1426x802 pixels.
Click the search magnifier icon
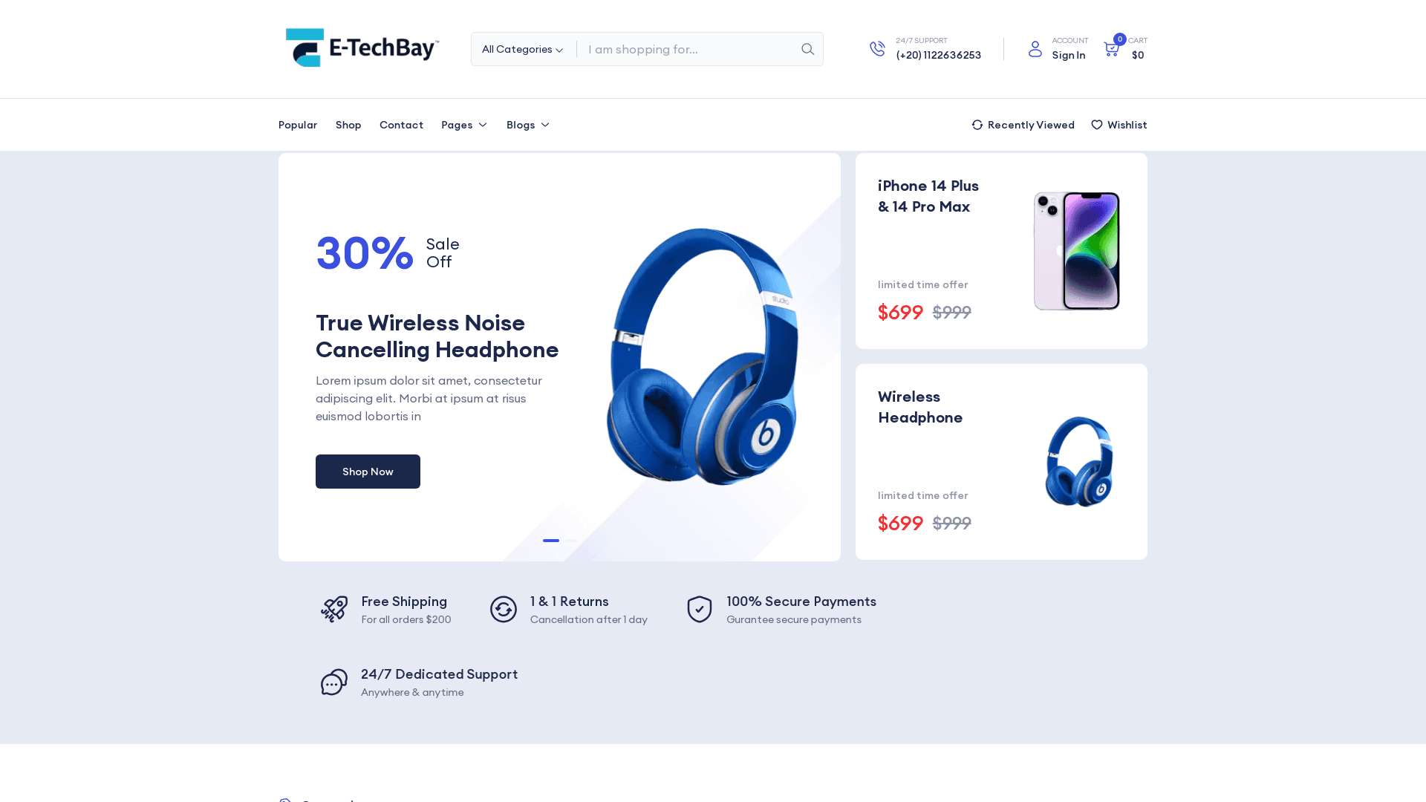(x=807, y=49)
